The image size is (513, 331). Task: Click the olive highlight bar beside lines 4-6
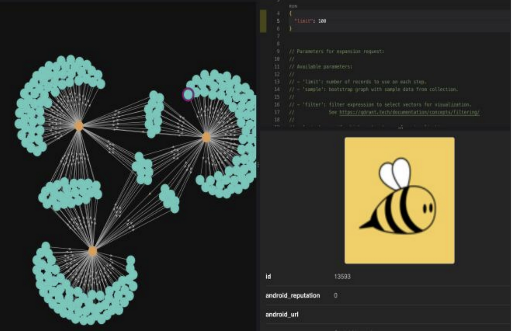tap(263, 21)
